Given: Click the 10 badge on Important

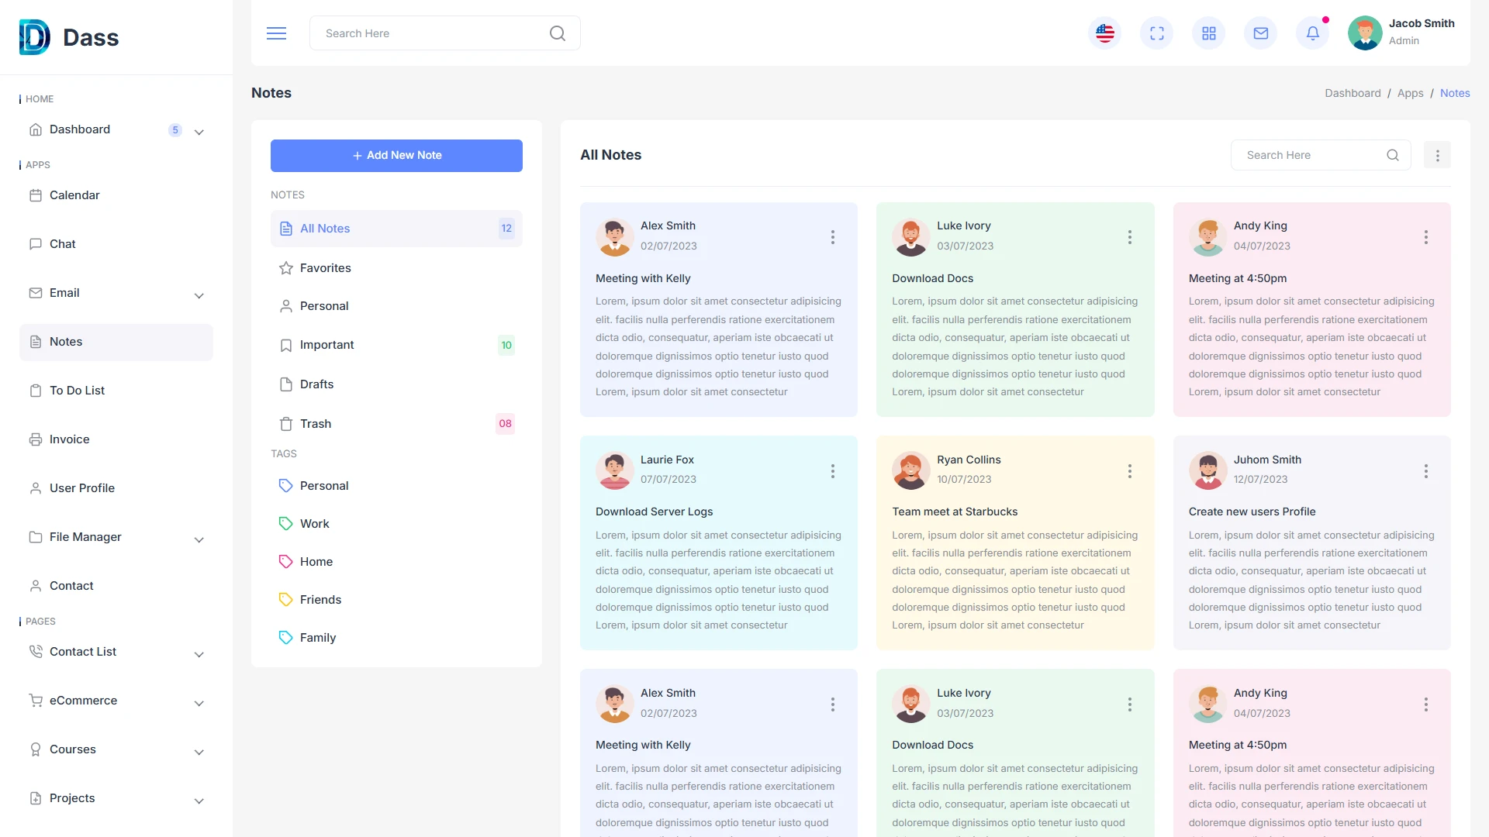Looking at the screenshot, I should (506, 346).
